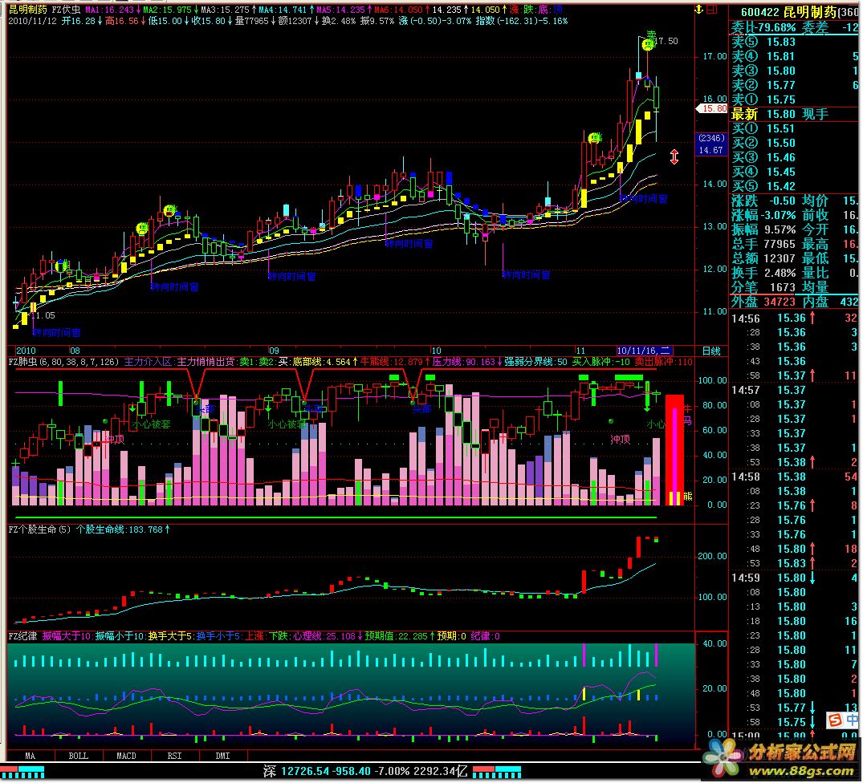Click the 买⑤ 15.42 bid row

(x=795, y=186)
